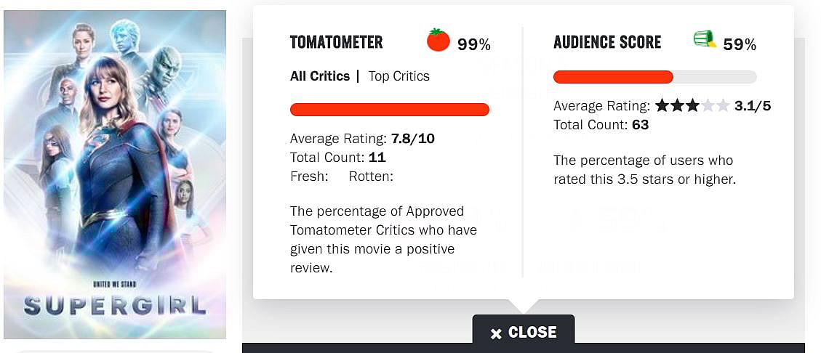Click the Audience Score progress bar
821x353 pixels.
[654, 77]
